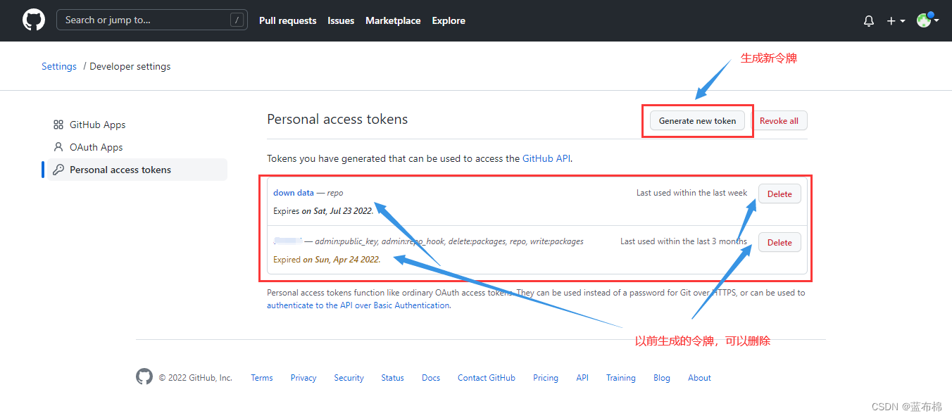Click the Search or jump to field
Screen dimensions: 952x418
click(151, 20)
